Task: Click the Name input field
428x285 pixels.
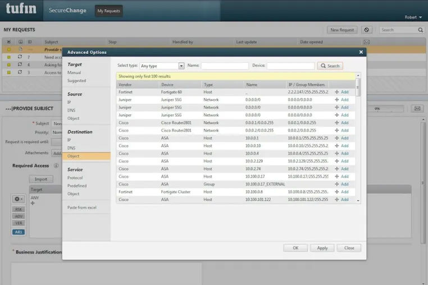Action: (225, 66)
